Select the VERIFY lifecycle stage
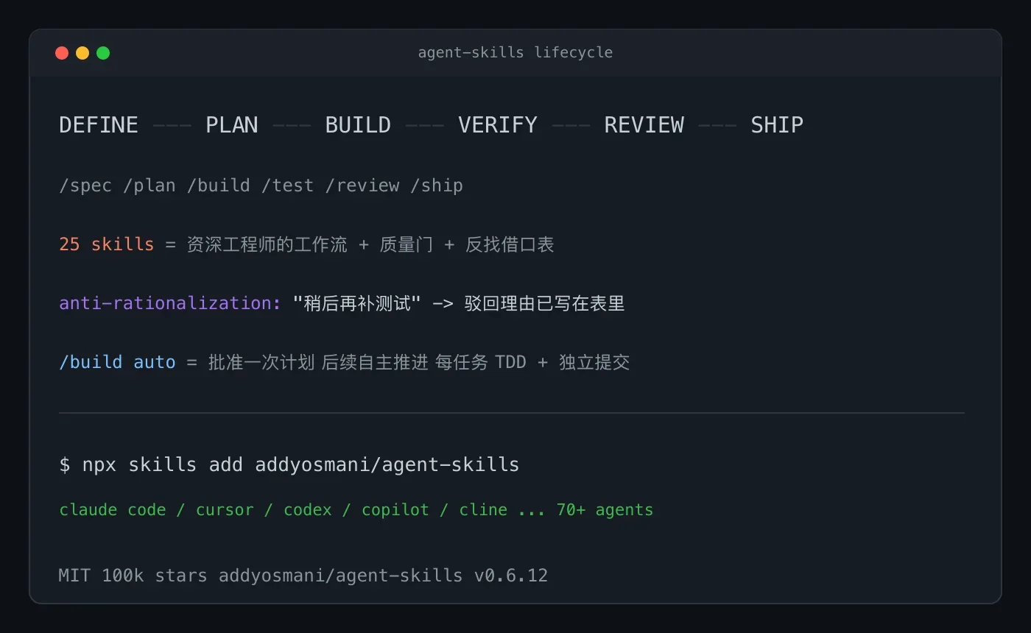 pyautogui.click(x=498, y=125)
